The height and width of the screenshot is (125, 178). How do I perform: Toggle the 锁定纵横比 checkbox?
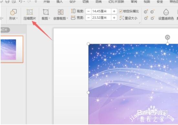(120, 11)
